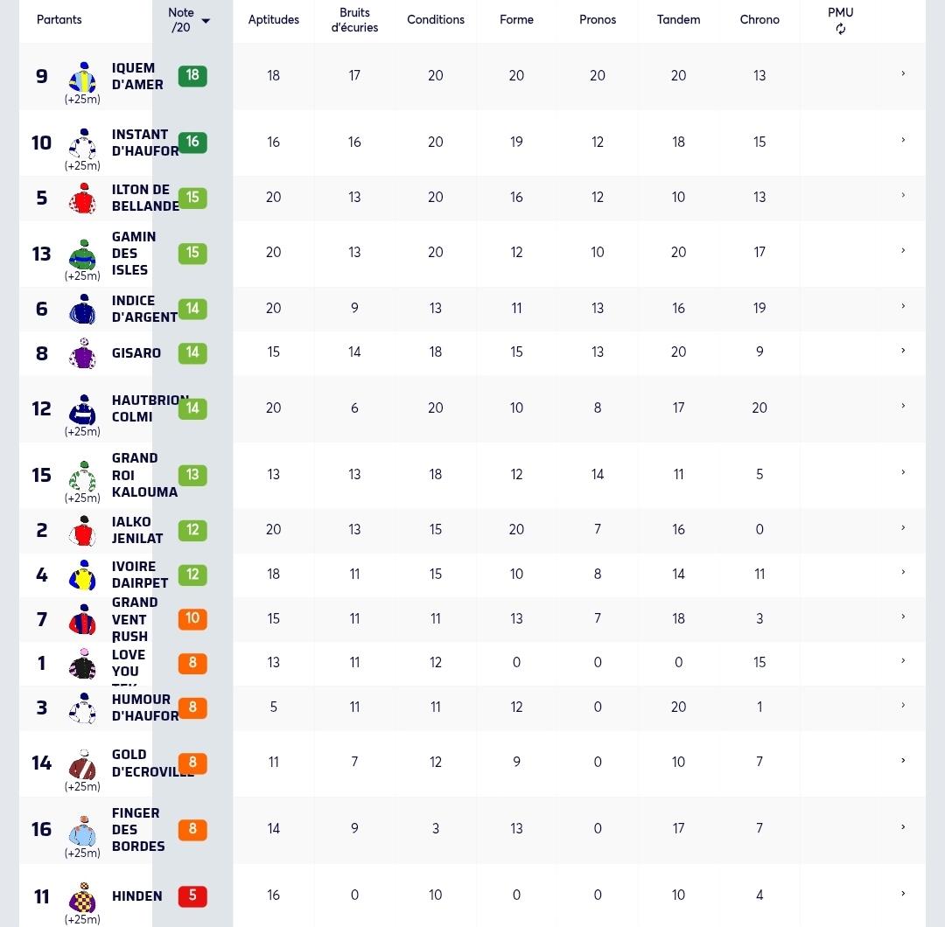Click Gisaro's purple jockey silk icon
Viewport: 945px width, 927px height.
[x=82, y=353]
